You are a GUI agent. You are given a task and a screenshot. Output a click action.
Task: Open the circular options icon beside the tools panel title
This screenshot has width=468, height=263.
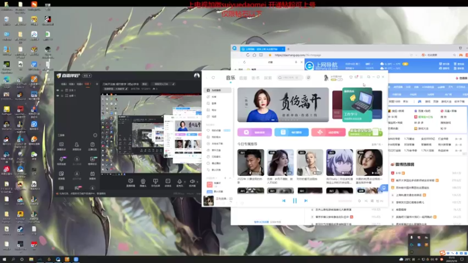click(x=95, y=135)
